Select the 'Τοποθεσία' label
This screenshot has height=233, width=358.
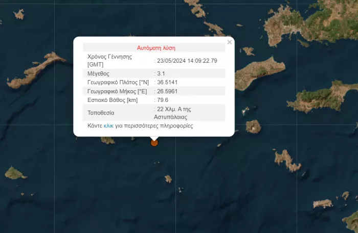101,113
